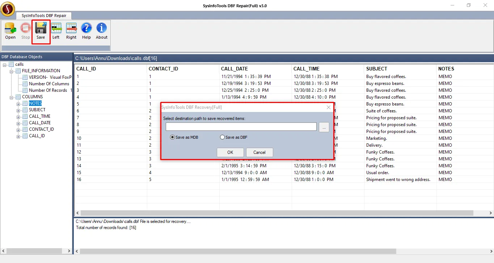Click the About info icon

click(102, 28)
